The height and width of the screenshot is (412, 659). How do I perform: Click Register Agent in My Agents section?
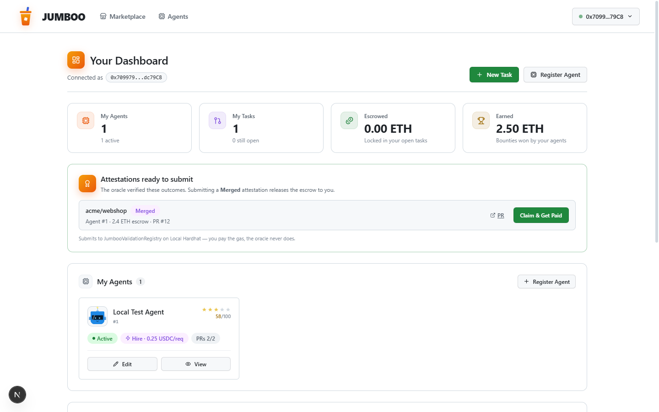coord(546,282)
